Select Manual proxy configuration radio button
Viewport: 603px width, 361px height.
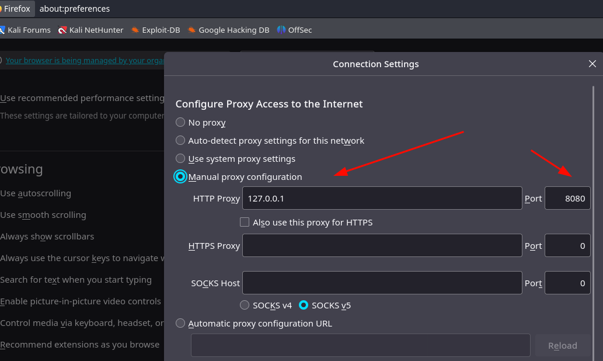[x=180, y=176]
